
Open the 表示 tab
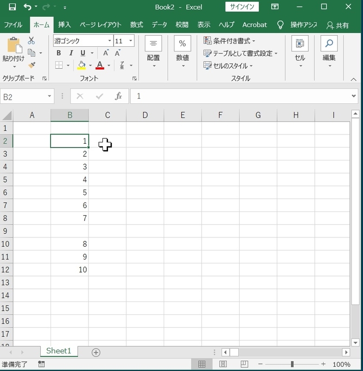pyautogui.click(x=204, y=25)
